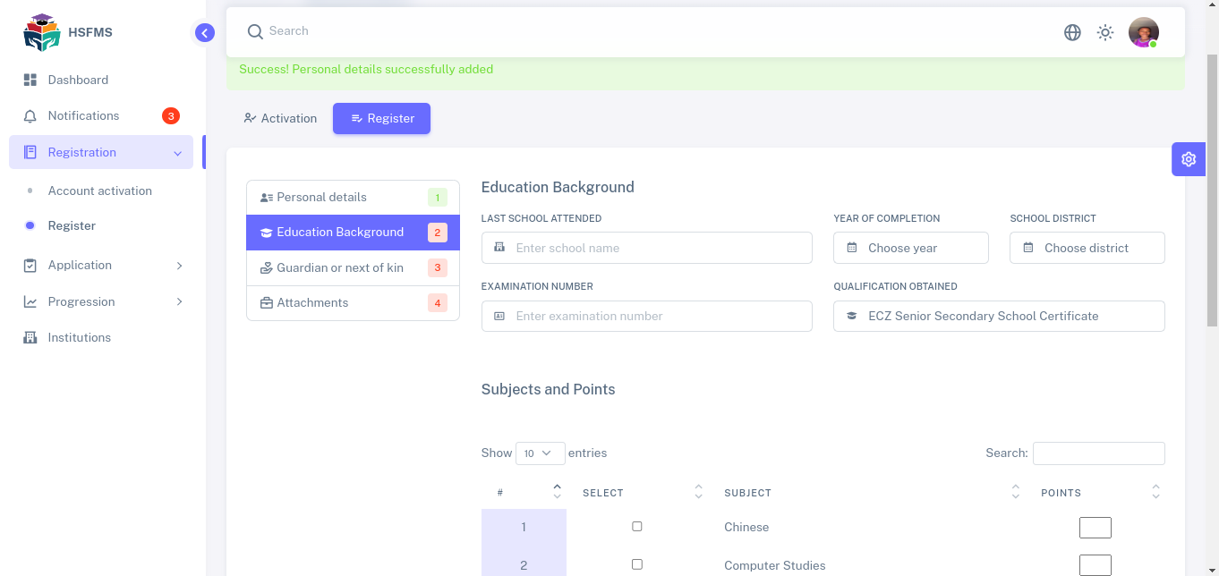Open the Choose district dropdown
The image size is (1219, 576).
click(1087, 248)
